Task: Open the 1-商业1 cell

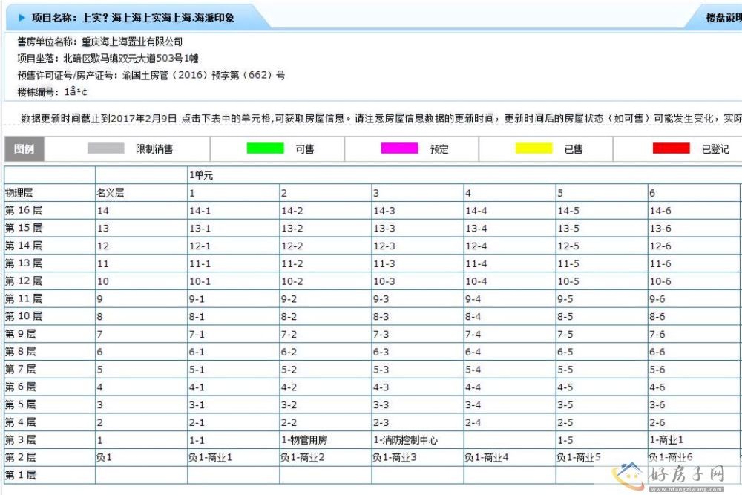Action: tap(694, 440)
